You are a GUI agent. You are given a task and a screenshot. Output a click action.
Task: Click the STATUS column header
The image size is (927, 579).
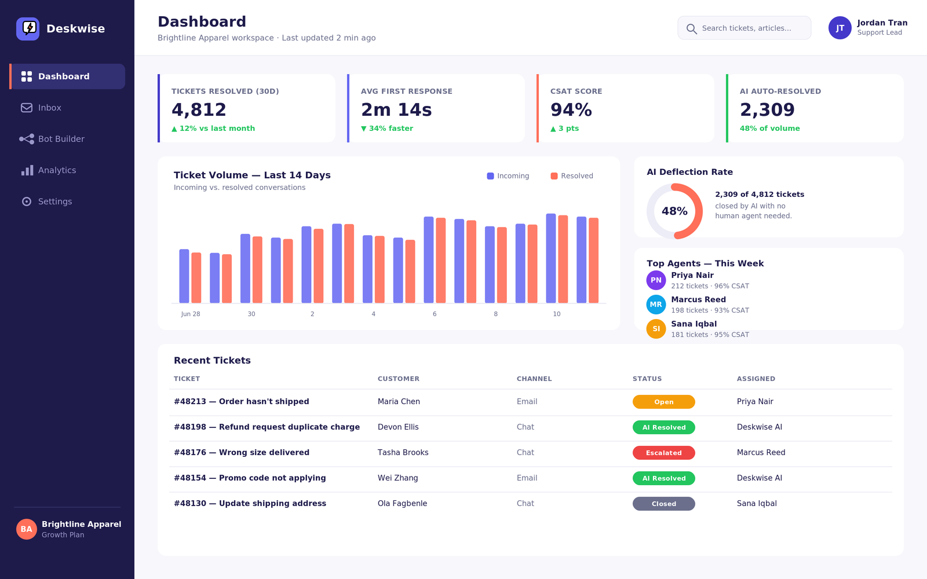[647, 379]
